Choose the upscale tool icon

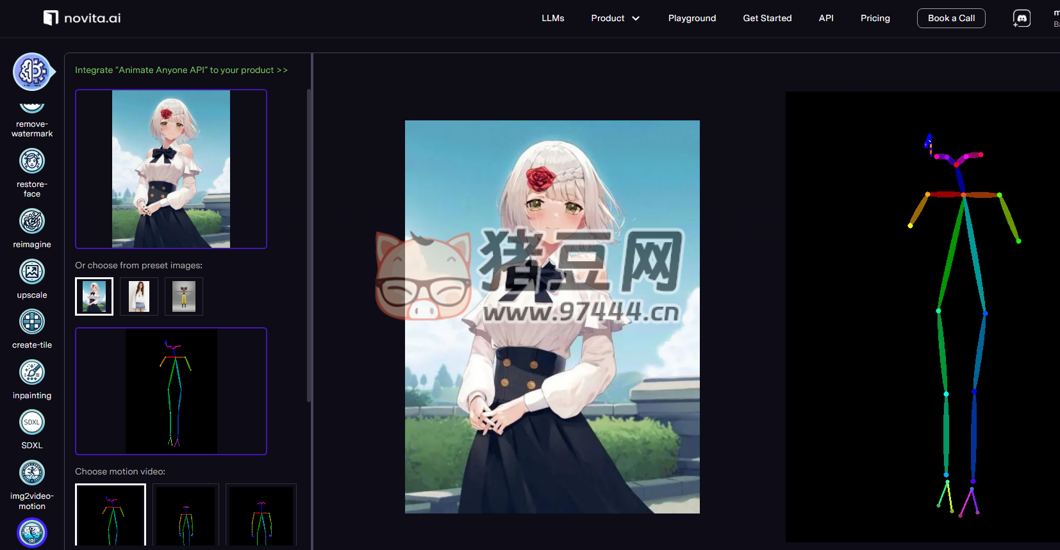(32, 272)
